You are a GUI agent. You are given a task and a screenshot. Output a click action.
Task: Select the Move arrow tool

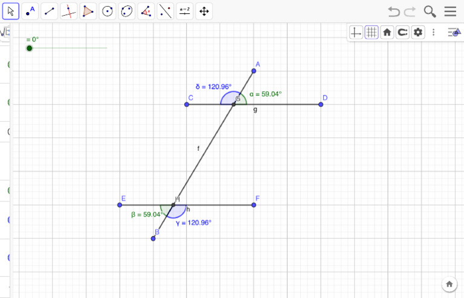click(x=11, y=11)
